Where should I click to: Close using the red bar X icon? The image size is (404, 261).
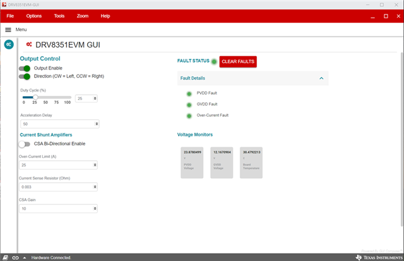coord(398,16)
